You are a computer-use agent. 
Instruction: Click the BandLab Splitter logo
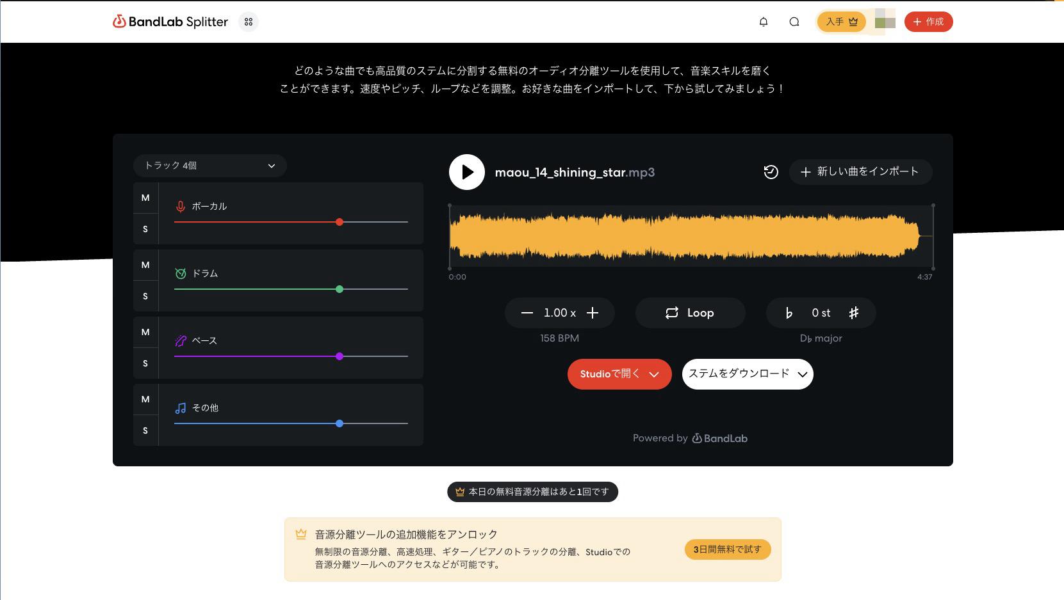point(170,21)
